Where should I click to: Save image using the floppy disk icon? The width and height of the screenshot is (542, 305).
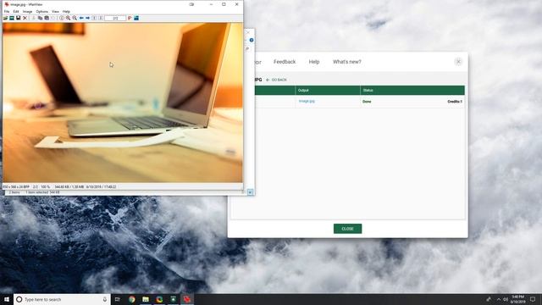point(19,18)
